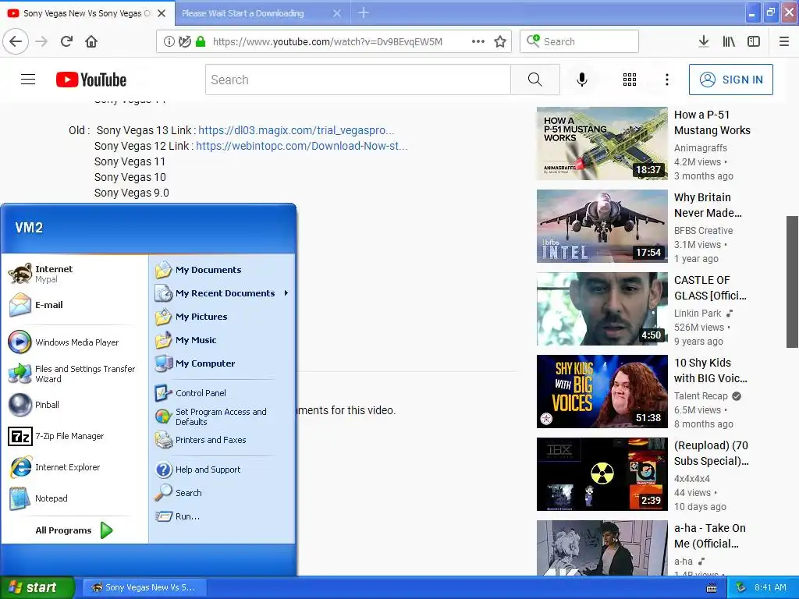Click the browser toolbar Search box
Viewport: 799px width, 599px height.
point(580,41)
